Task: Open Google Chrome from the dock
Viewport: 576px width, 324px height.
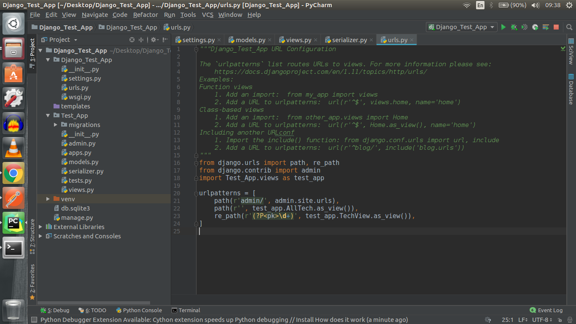Action: click(13, 173)
